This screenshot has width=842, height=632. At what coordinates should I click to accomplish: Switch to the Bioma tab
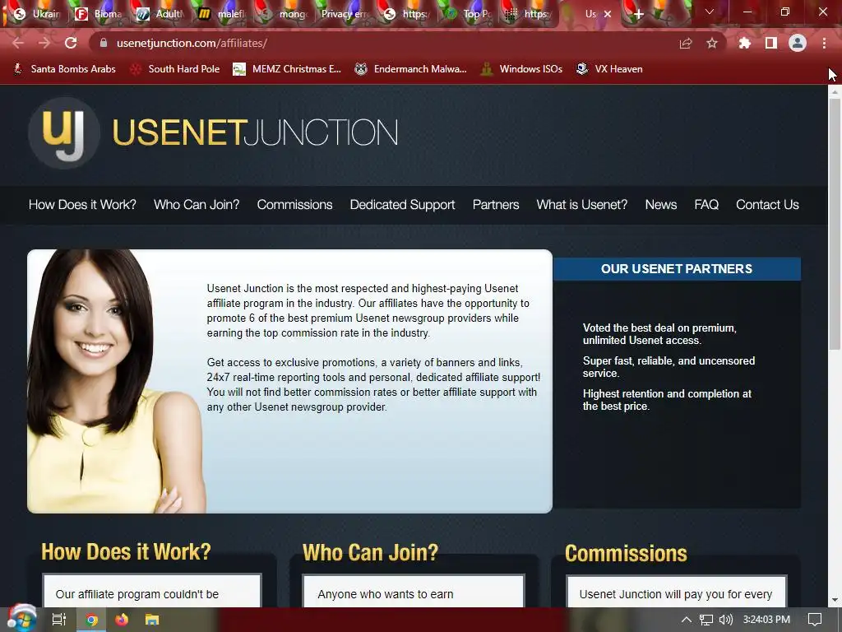point(99,14)
